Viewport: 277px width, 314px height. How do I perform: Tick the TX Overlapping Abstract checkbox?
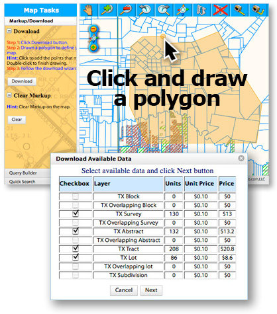pos(76,240)
